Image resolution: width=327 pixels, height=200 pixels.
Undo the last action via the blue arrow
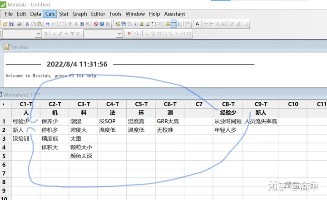[47, 24]
